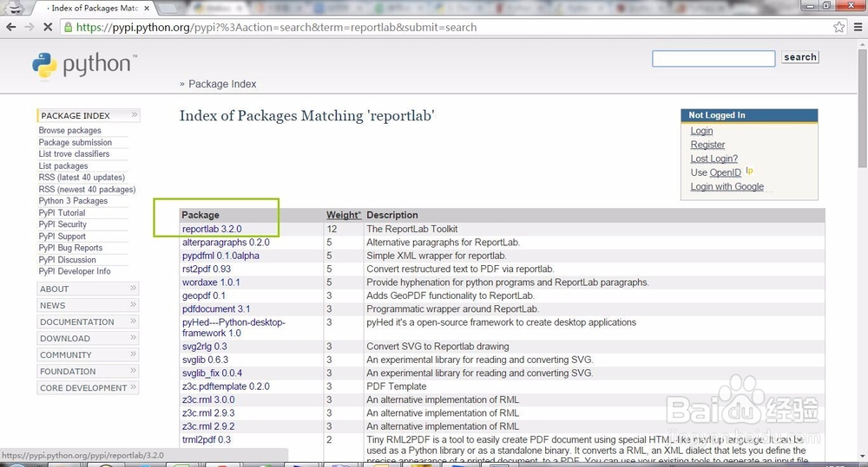Open RSS latest 40 updates feed
The width and height of the screenshot is (868, 467).
[82, 178]
